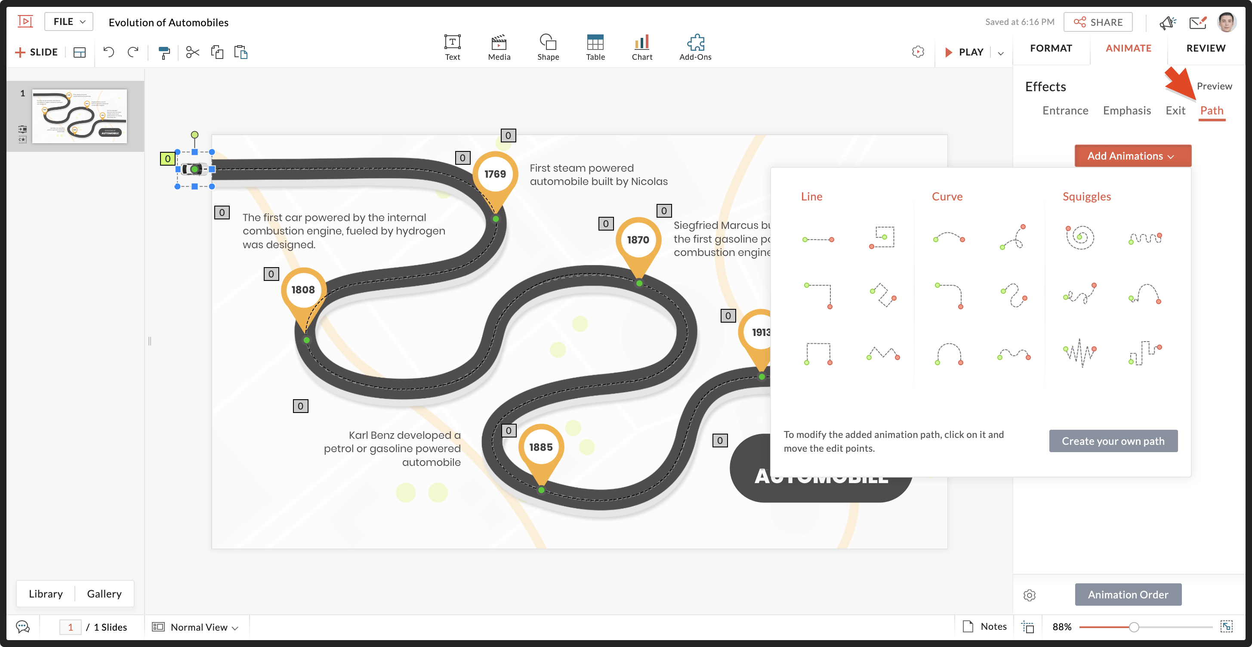The height and width of the screenshot is (647, 1252).
Task: Click the Format Painter icon
Action: [x=164, y=52]
